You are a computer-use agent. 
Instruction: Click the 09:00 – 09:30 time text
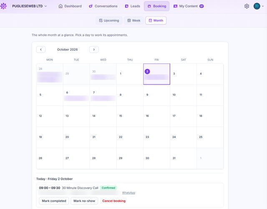coord(50,188)
